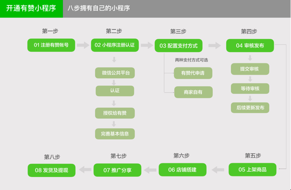Click the 06 店铺搭建 step
The width and height of the screenshot is (291, 190).
pyautogui.click(x=183, y=170)
